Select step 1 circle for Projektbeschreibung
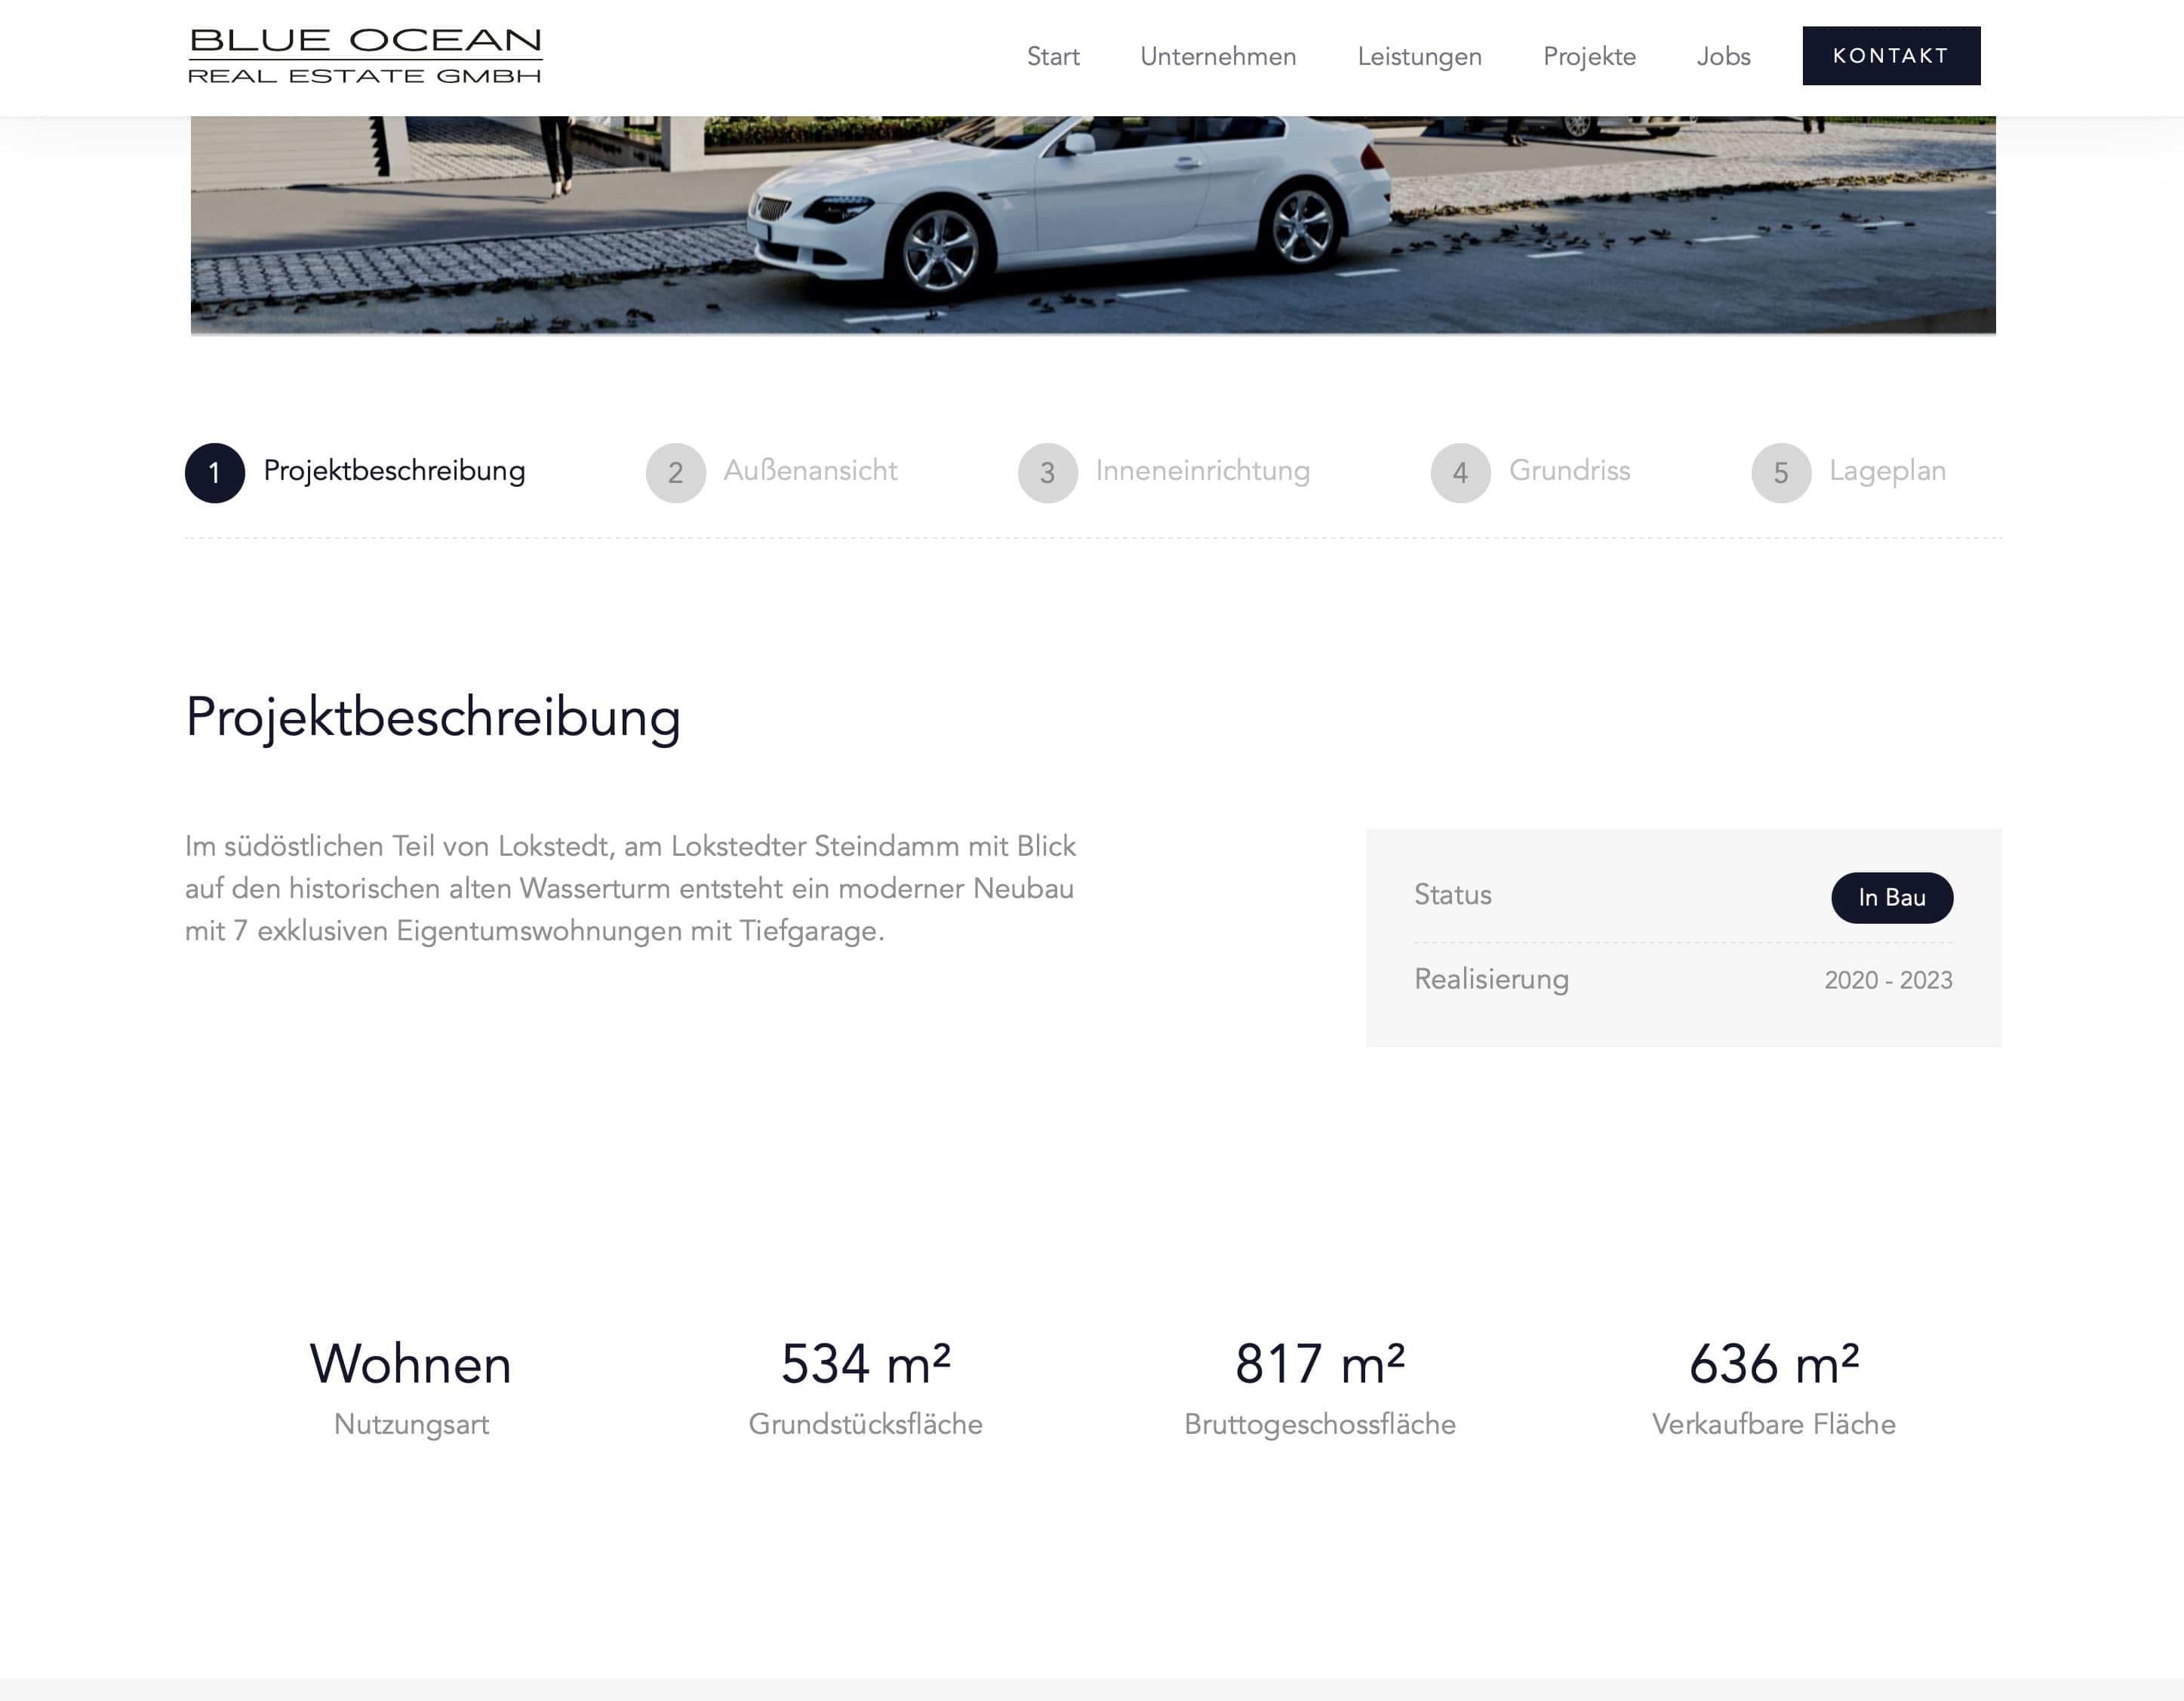This screenshot has height=1701, width=2184. click(215, 473)
